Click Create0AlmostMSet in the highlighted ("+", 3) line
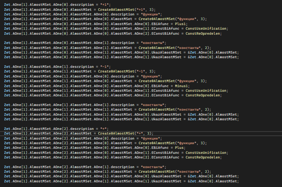The height and width of the screenshot is (187, 282). tap(116, 133)
